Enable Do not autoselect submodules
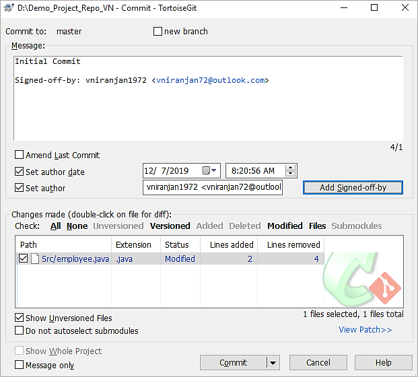Viewport: 418px width, 377px height. point(20,331)
